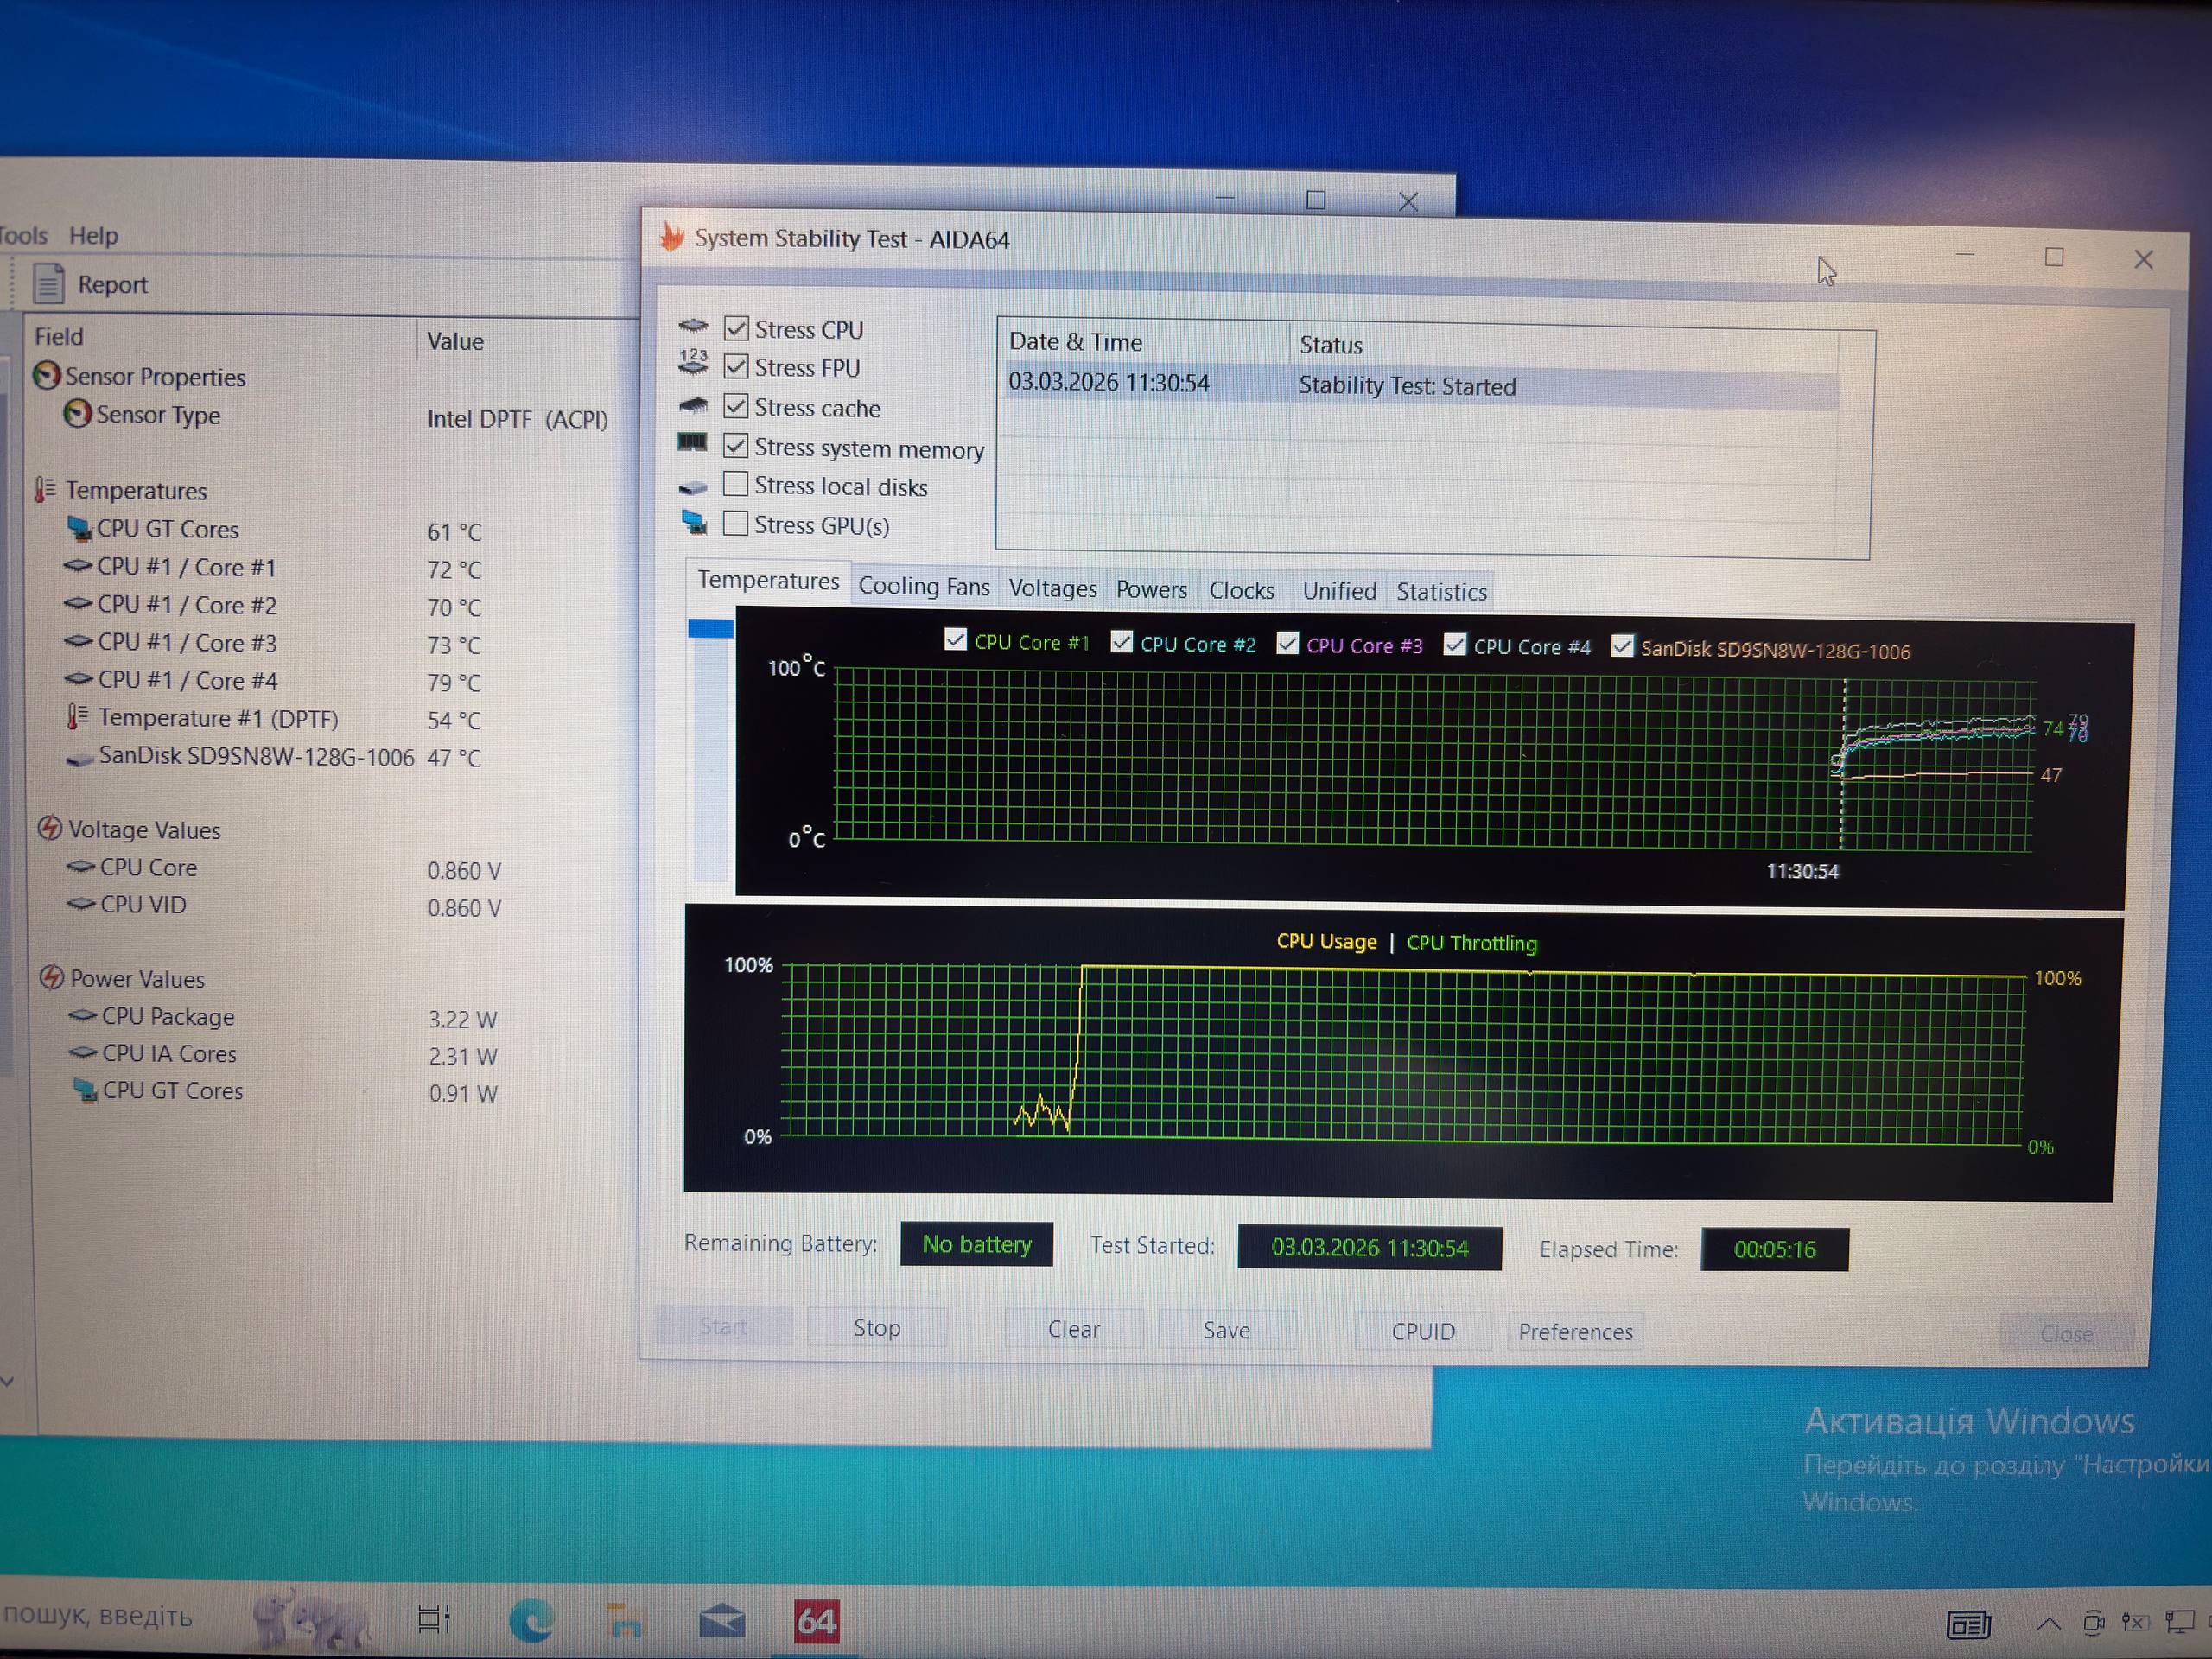Viewport: 2212px width, 1659px height.
Task: Open the Statistics tab
Action: coord(1441,592)
